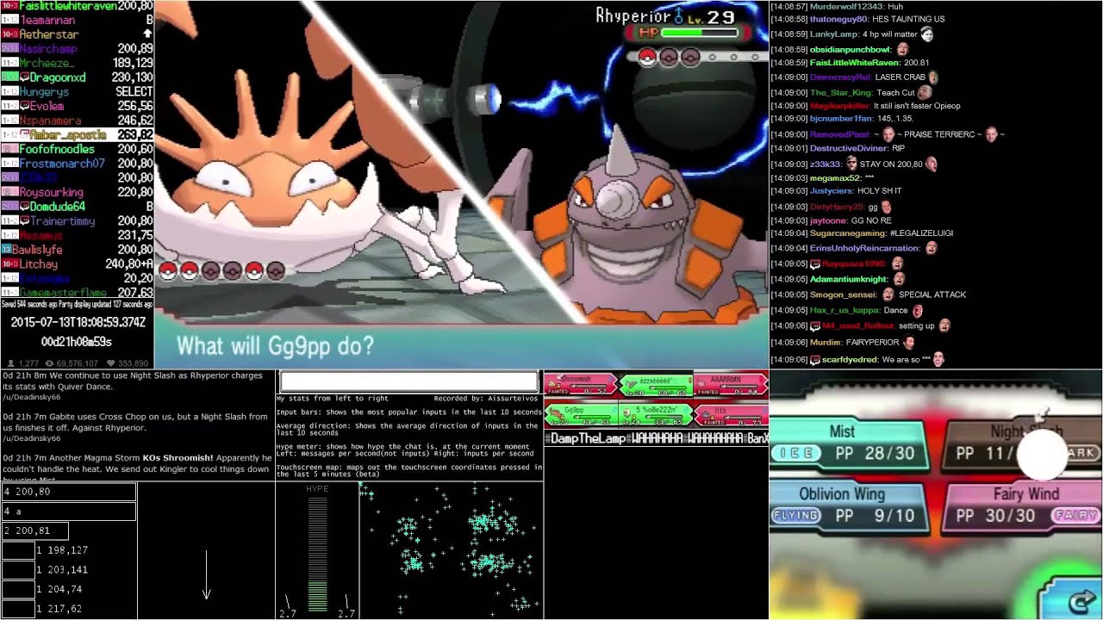Click the Bawlislyfe level 13 badge

6,250
